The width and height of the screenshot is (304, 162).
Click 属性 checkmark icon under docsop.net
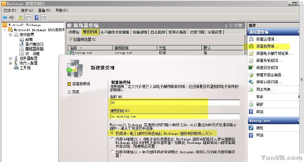click(251, 128)
